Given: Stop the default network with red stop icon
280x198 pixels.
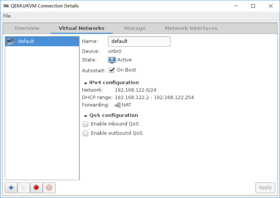Looking at the screenshot, I should tap(36, 188).
